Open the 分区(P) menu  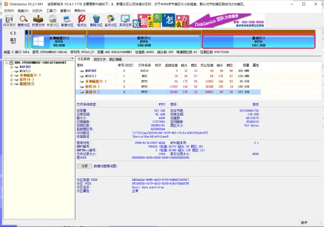(37, 11)
